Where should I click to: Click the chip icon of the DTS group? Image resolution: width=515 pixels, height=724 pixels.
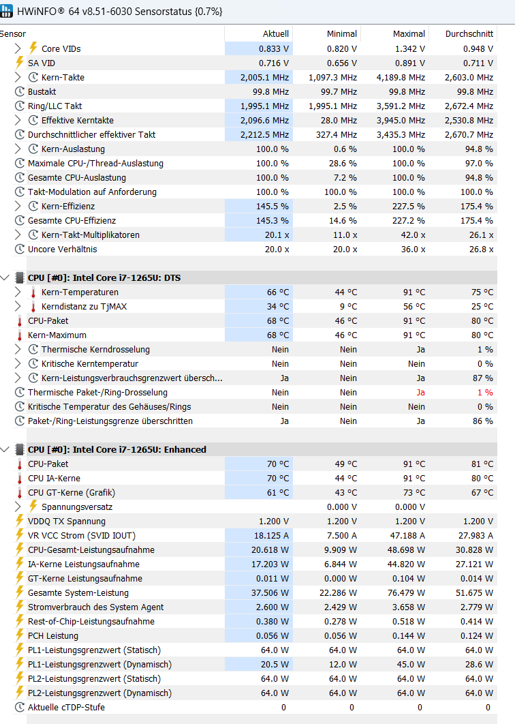(x=19, y=277)
